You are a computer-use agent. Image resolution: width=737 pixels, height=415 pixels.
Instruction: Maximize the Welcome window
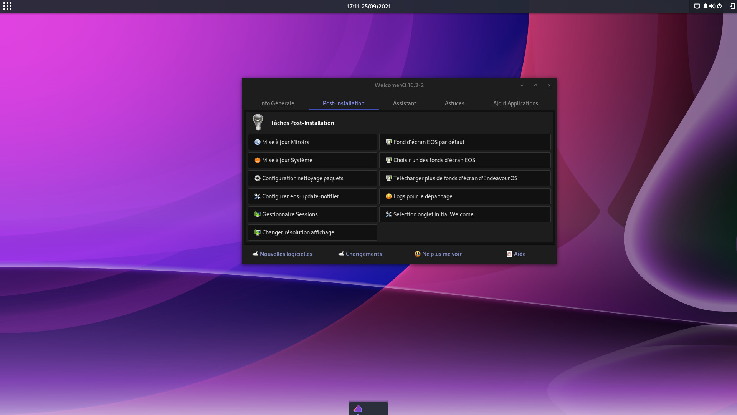tap(535, 85)
